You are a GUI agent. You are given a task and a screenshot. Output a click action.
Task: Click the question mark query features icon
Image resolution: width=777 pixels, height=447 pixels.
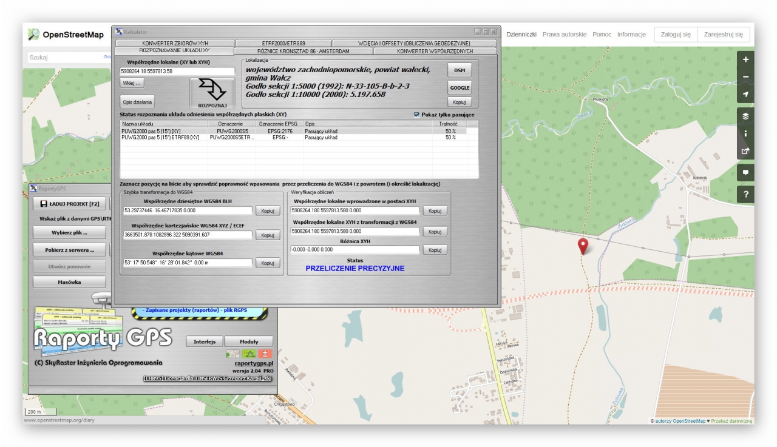click(745, 194)
